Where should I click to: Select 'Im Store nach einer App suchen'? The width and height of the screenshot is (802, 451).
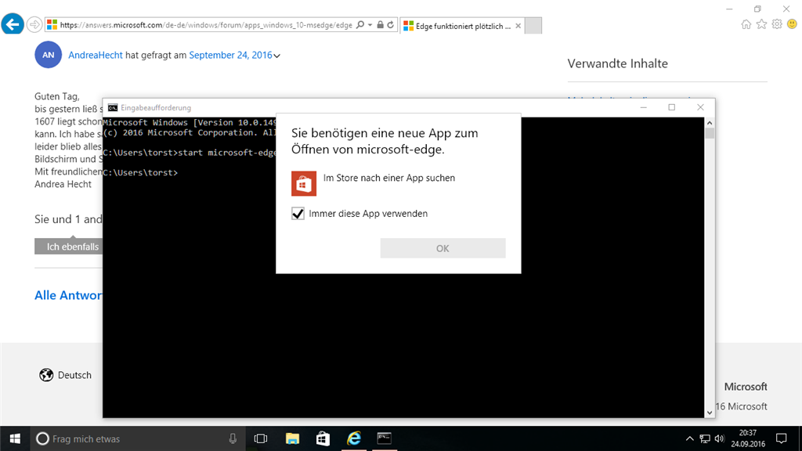[388, 178]
